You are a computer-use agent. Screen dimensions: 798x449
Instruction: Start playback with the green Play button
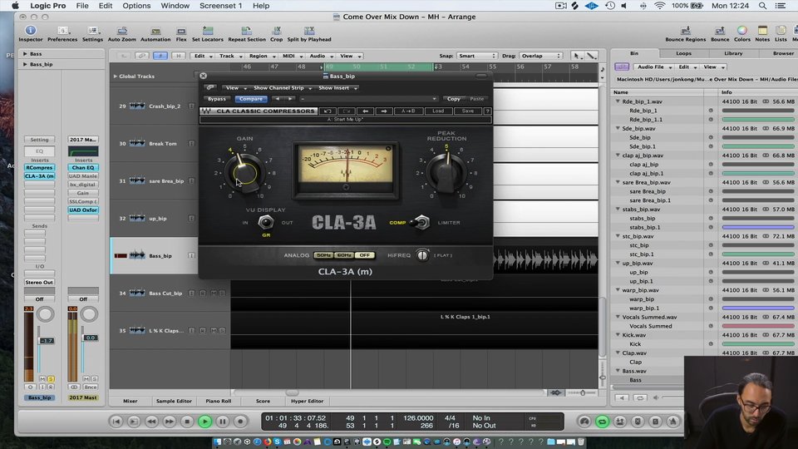205,422
